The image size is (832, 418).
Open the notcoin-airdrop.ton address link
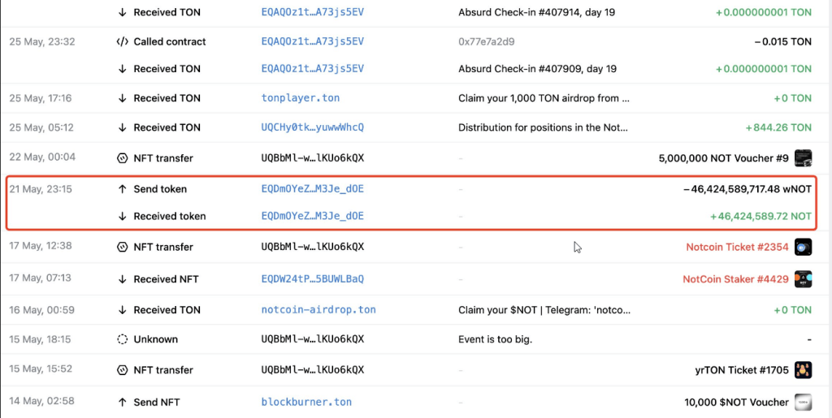[318, 309]
